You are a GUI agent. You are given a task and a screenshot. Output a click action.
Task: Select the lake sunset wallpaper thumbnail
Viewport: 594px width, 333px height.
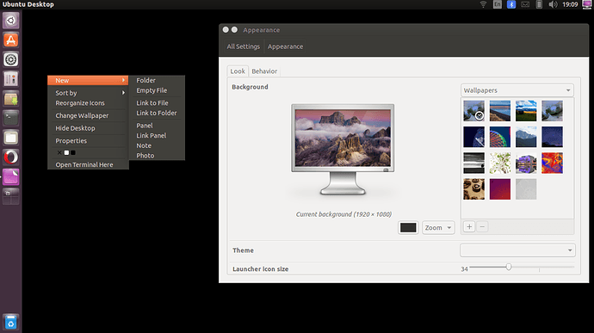pyautogui.click(x=499, y=111)
